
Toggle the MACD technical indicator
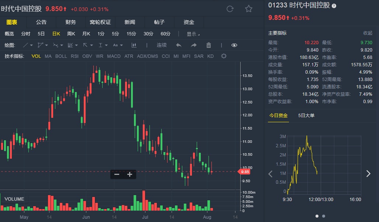click(x=114, y=56)
